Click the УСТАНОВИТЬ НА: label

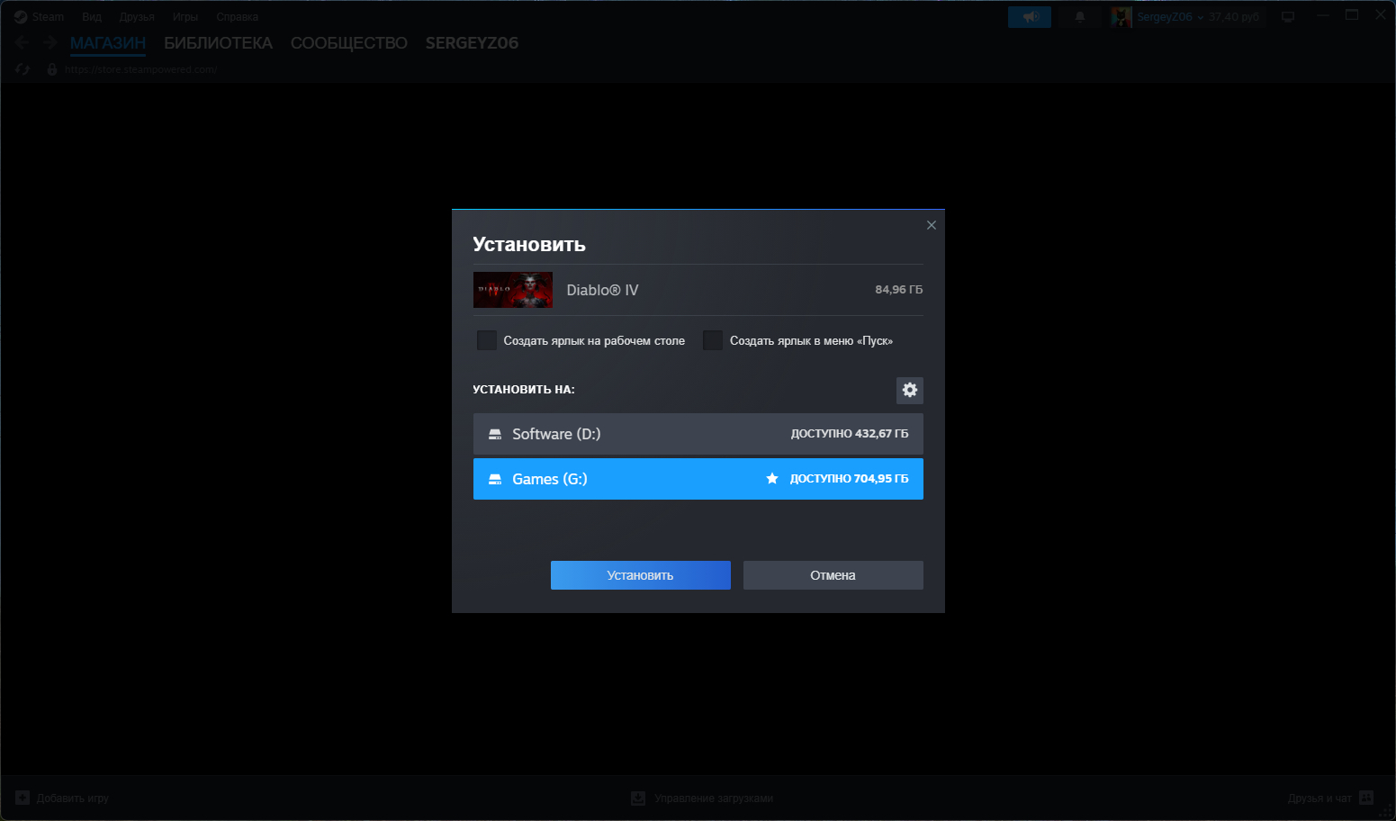click(x=524, y=390)
